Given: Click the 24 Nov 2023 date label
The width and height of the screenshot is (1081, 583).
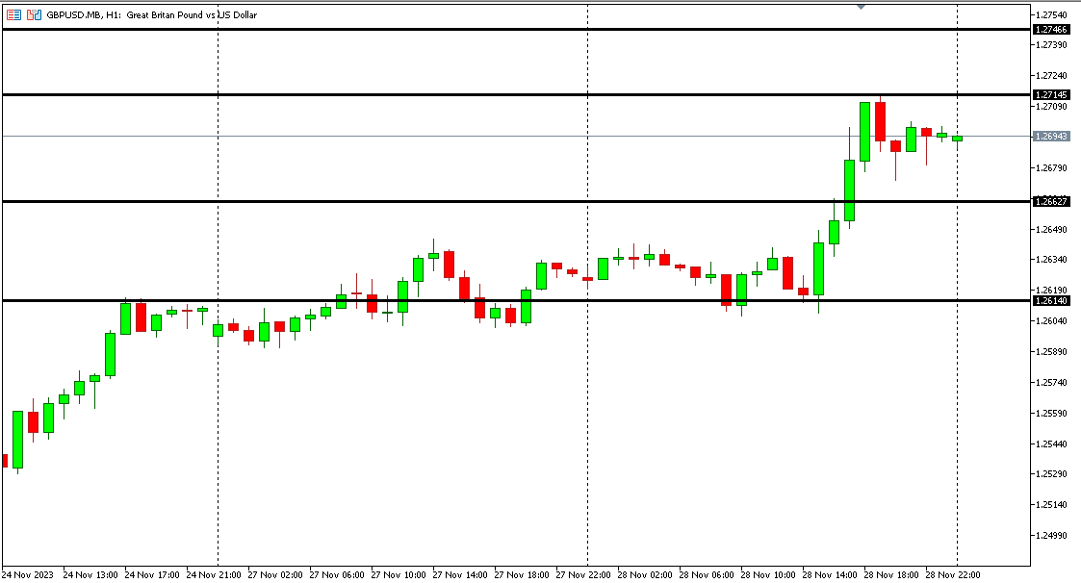Looking at the screenshot, I should pos(28,574).
